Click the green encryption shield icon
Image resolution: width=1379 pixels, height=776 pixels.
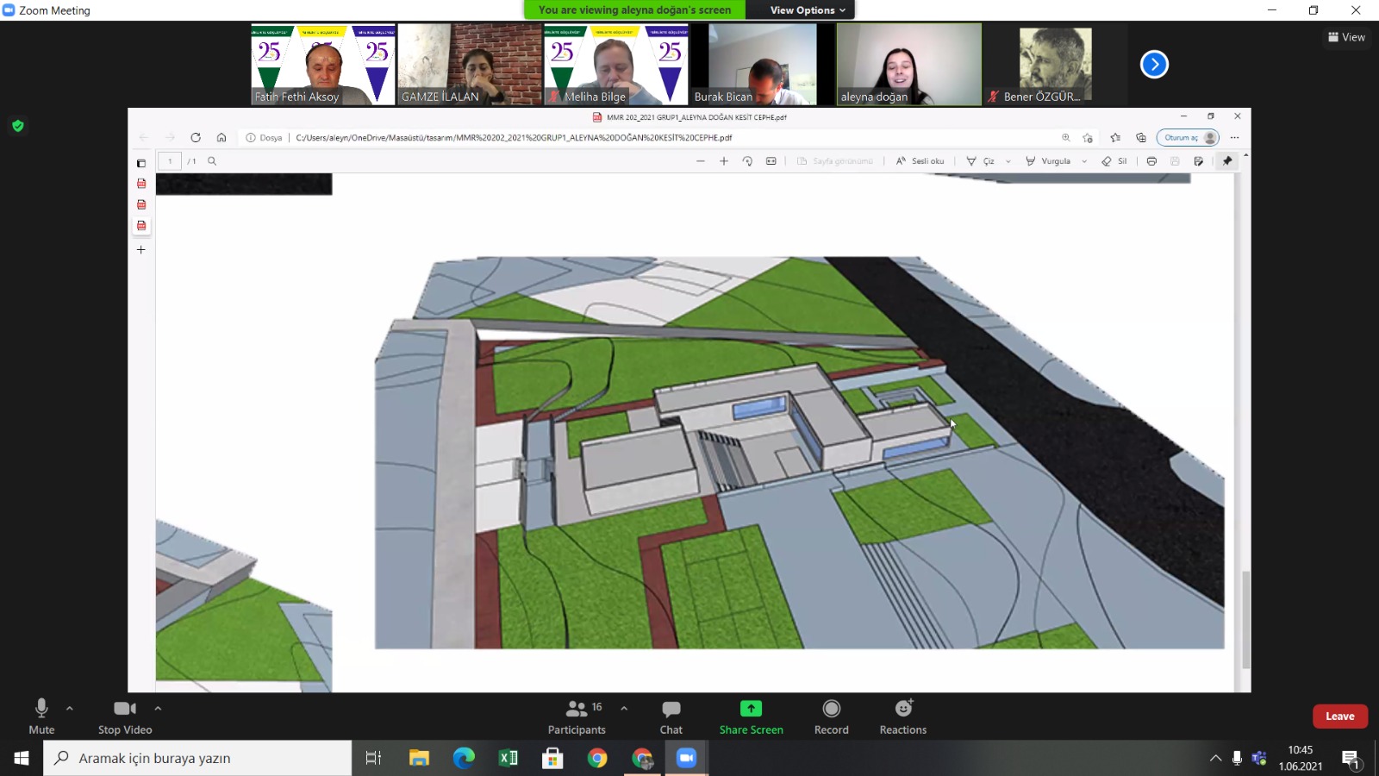(x=18, y=126)
